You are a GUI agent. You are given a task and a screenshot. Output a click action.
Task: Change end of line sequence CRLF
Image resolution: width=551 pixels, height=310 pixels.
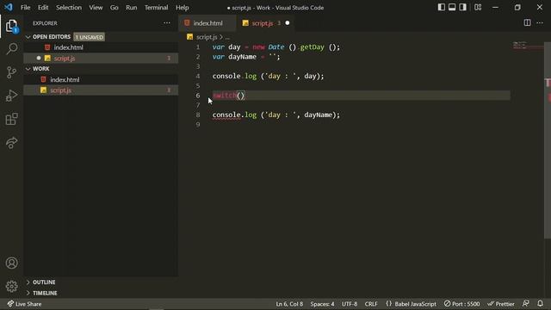(x=371, y=304)
